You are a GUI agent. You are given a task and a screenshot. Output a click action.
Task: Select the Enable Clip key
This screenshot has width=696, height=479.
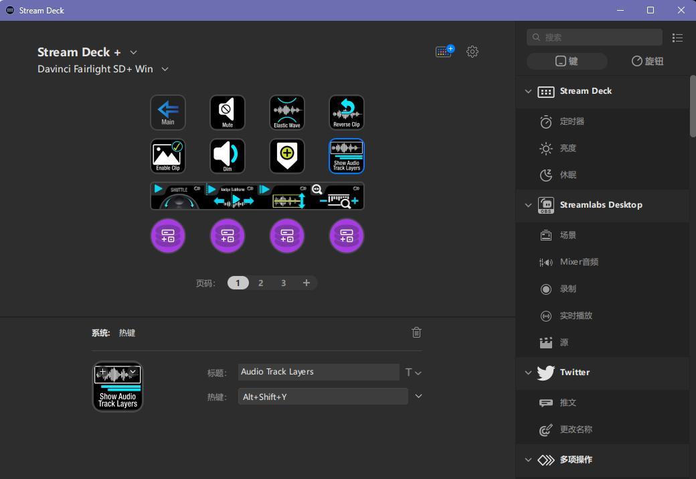(x=168, y=156)
